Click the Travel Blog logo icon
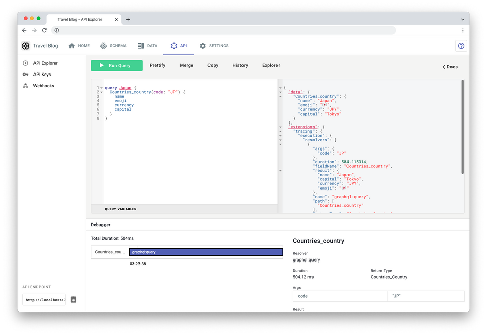 tap(26, 46)
